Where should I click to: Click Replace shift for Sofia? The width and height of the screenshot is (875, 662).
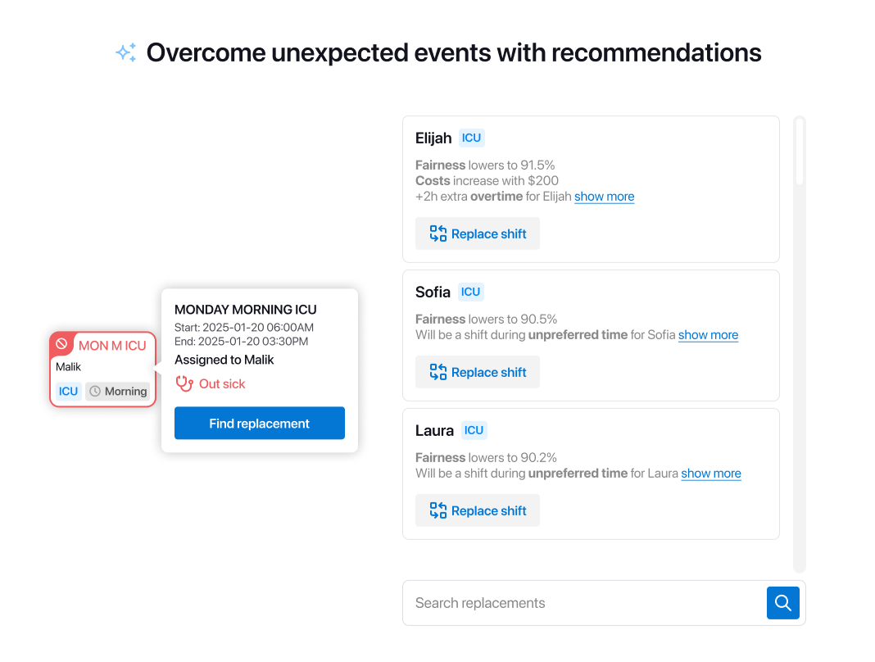478,372
